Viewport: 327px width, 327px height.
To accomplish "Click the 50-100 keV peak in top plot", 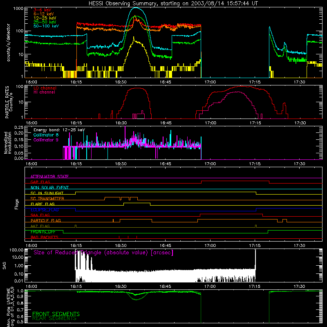I will click(x=136, y=8).
